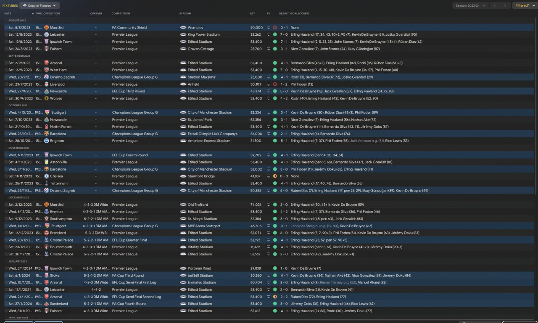Sort by the Opp Fmn column header

point(96,13)
